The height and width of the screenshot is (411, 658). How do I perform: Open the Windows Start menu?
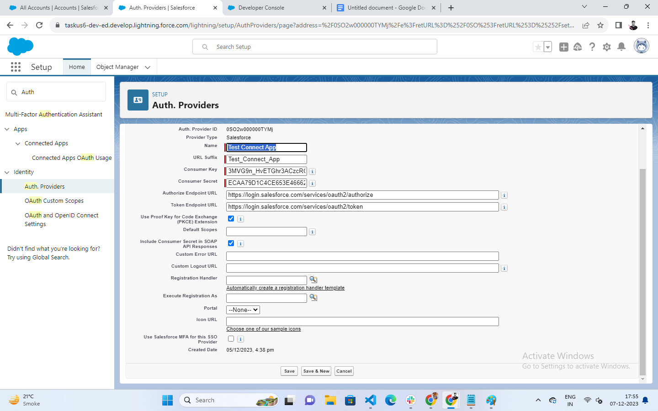pyautogui.click(x=168, y=400)
